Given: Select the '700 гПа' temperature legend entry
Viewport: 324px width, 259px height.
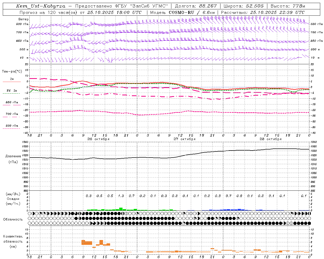Looking at the screenshot, I should click(12, 114).
